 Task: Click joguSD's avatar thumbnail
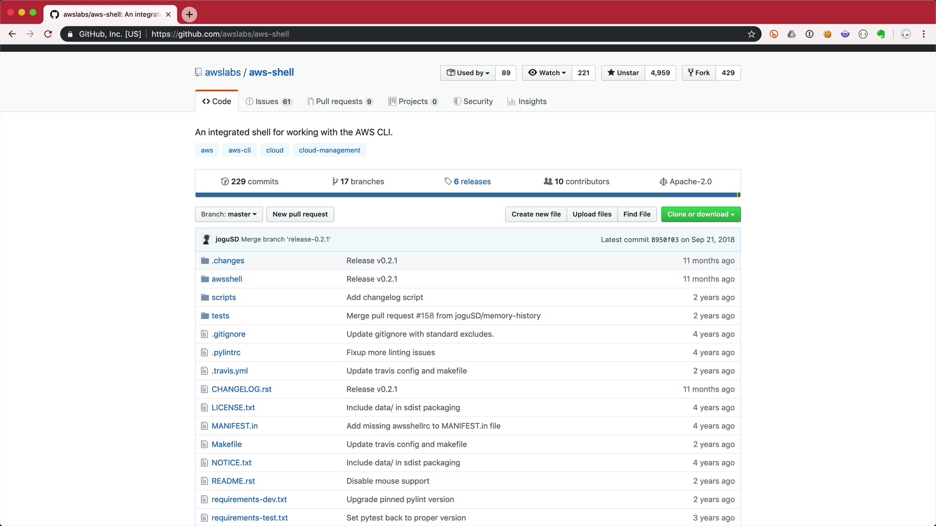pos(206,240)
